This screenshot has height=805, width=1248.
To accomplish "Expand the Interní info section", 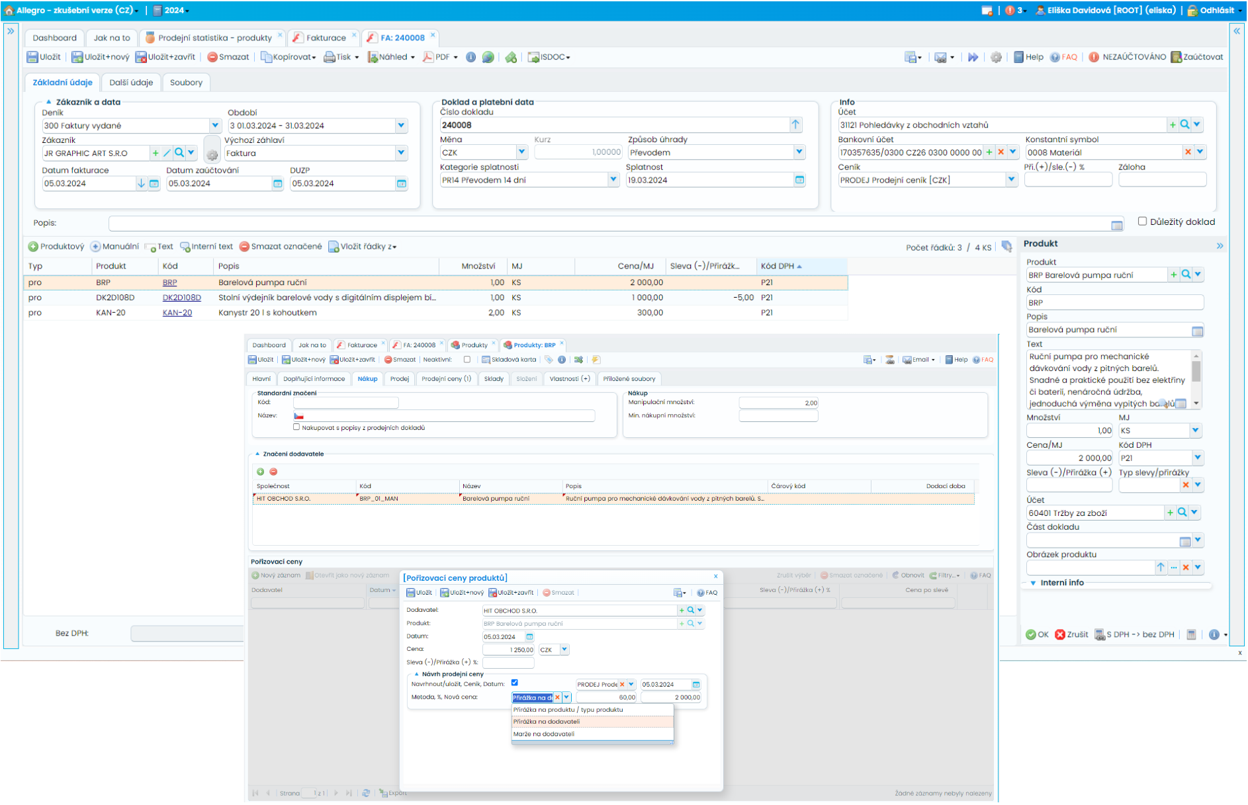I will (x=1033, y=583).
